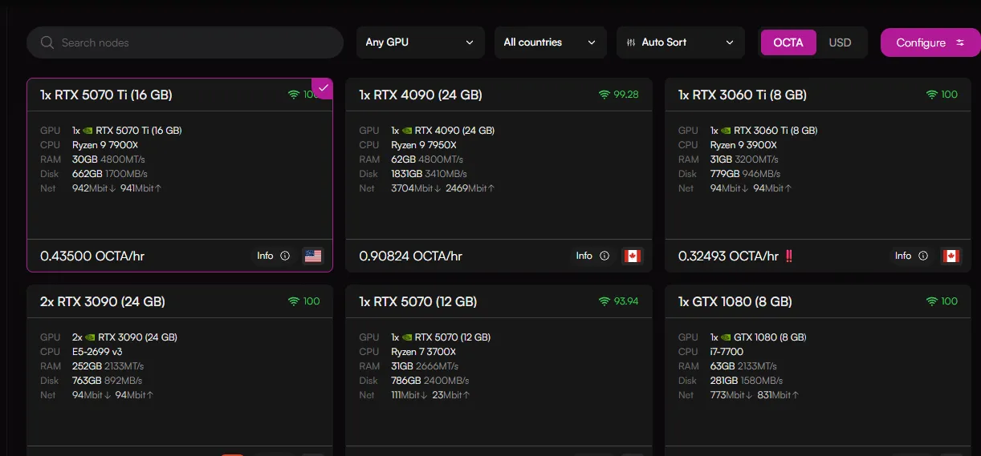Click the i7-7700 CPU text

[x=727, y=352]
